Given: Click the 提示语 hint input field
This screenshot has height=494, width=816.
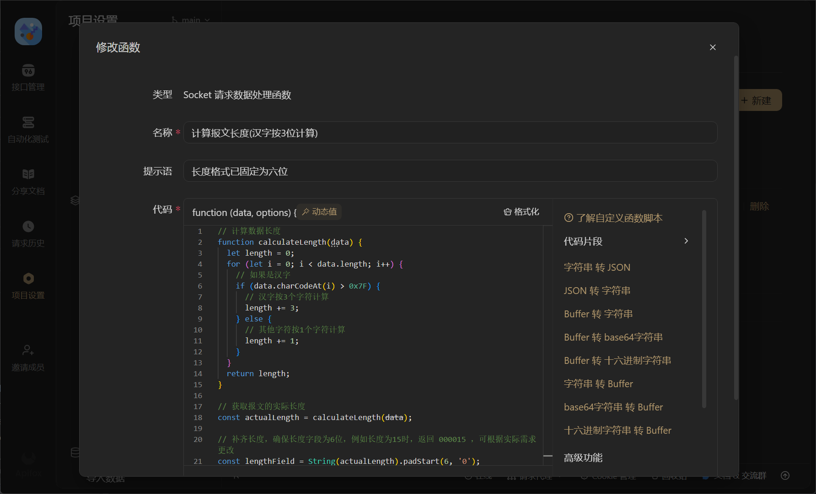Looking at the screenshot, I should [450, 171].
